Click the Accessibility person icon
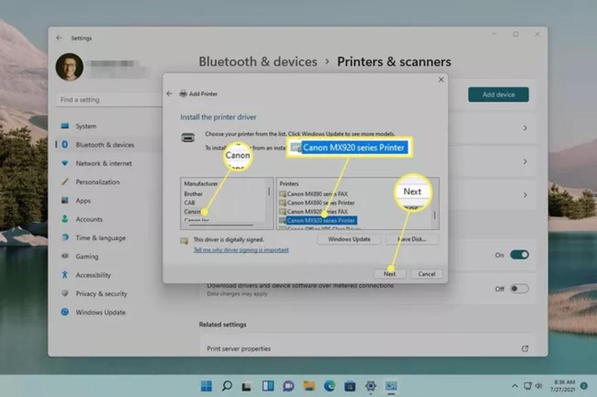597x397 pixels. coord(65,274)
